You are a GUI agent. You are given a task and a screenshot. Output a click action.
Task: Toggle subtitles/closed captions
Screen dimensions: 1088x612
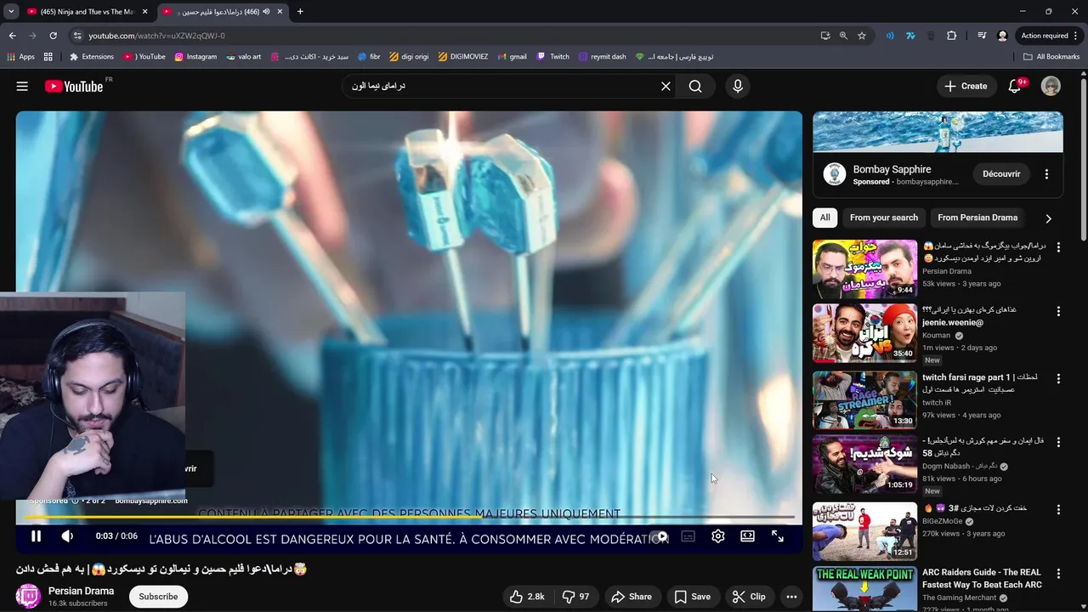click(x=688, y=536)
